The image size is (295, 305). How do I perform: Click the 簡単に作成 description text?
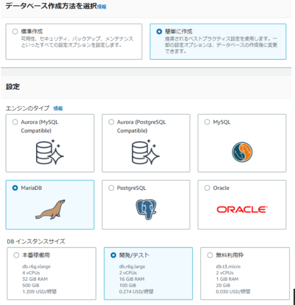(221, 45)
